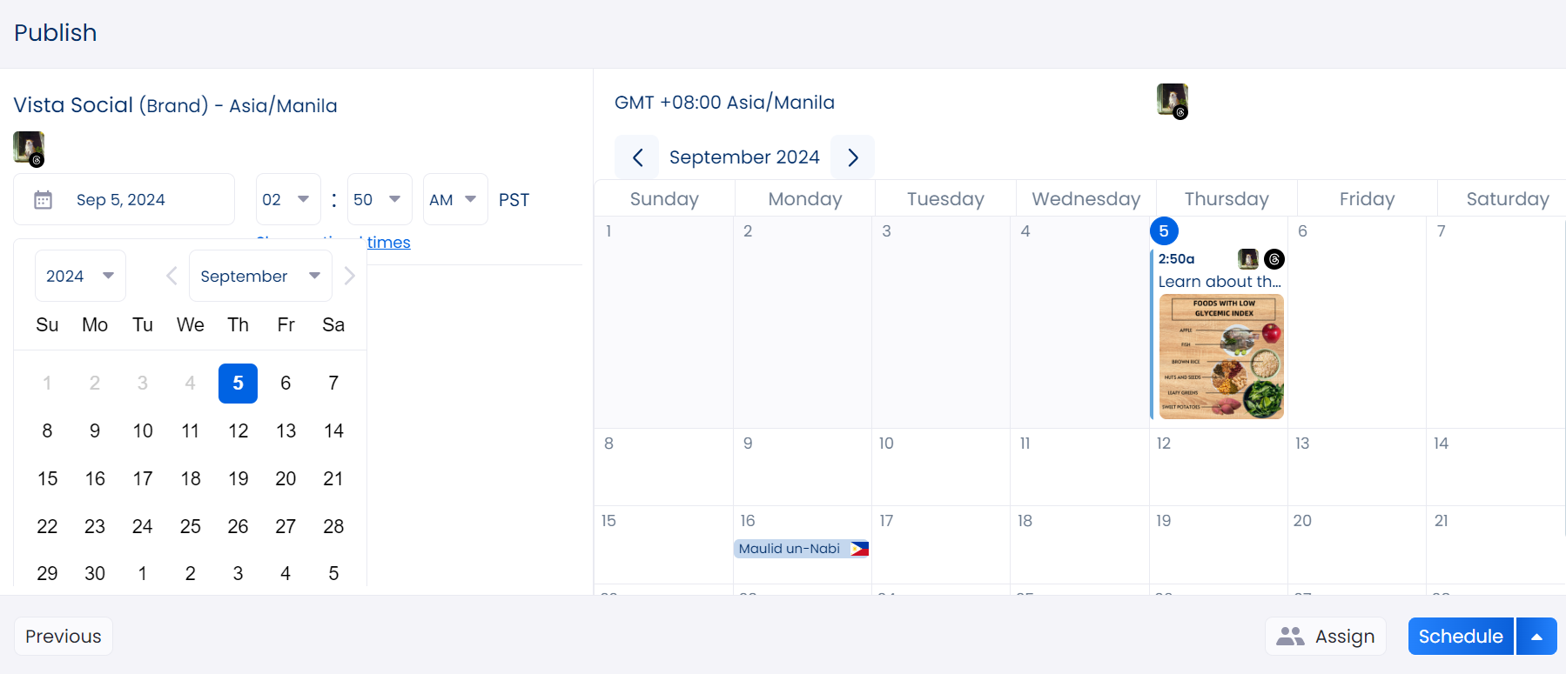Click the Previous button
The width and height of the screenshot is (1566, 674).
tap(63, 636)
